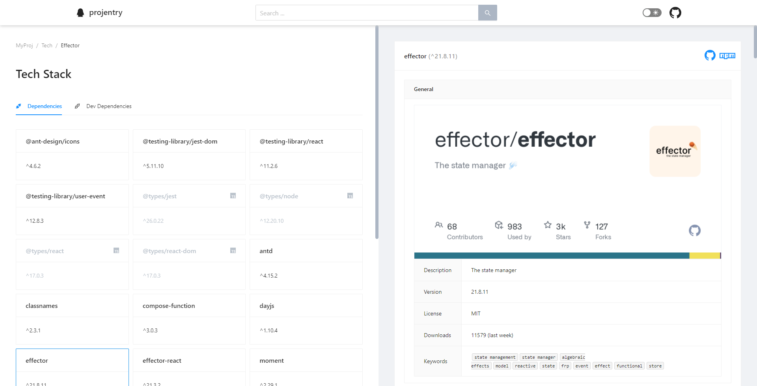
Task: Click the 'functional' keyword tag
Action: [629, 366]
